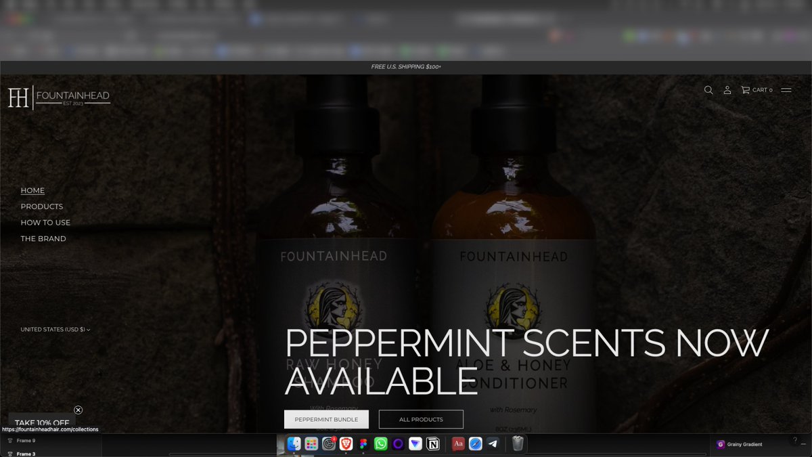Click the Free U.S. Shipping $100+ banner
The width and height of the screenshot is (812, 457).
(x=406, y=67)
